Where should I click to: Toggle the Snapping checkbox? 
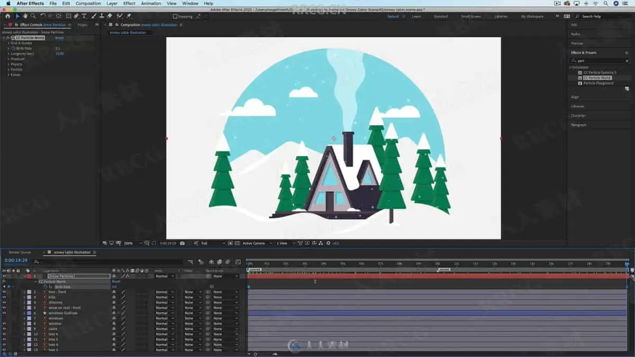(175, 16)
